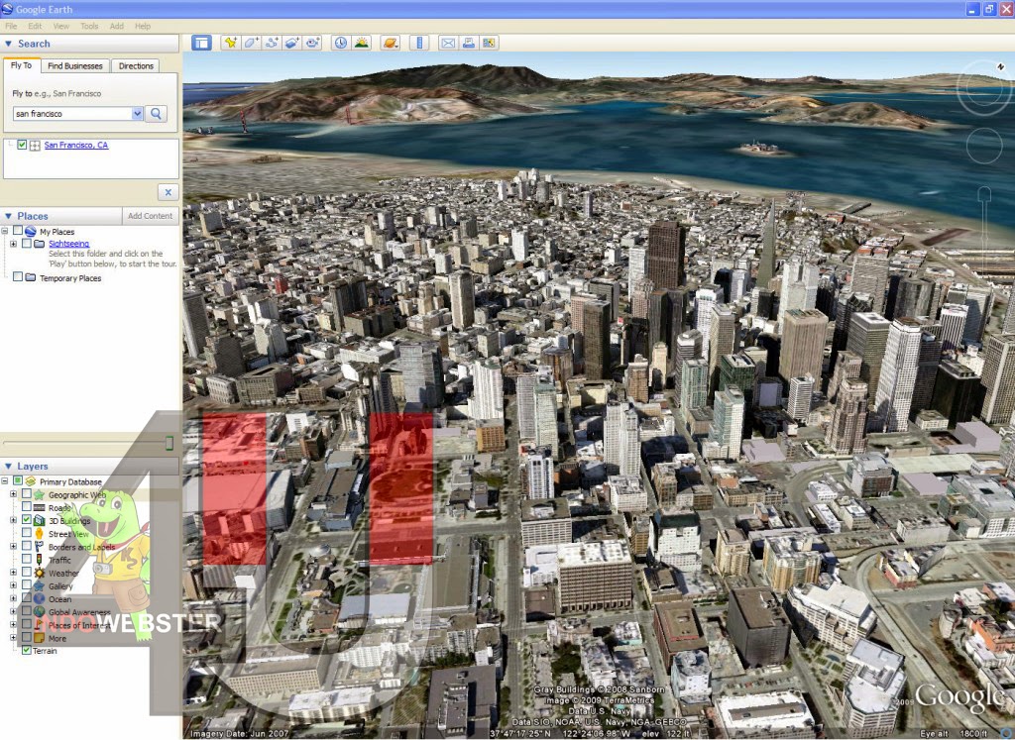Viewport: 1015px width, 740px height.
Task: Open the Edit menu
Action: click(x=35, y=26)
